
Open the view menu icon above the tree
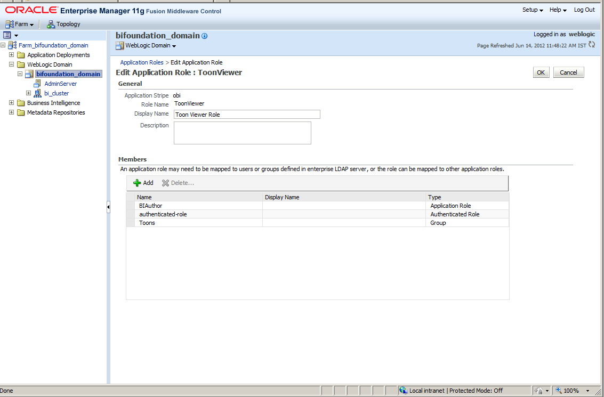pyautogui.click(x=7, y=34)
